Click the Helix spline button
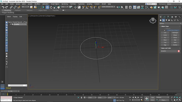182x102 pixels. click(175, 43)
